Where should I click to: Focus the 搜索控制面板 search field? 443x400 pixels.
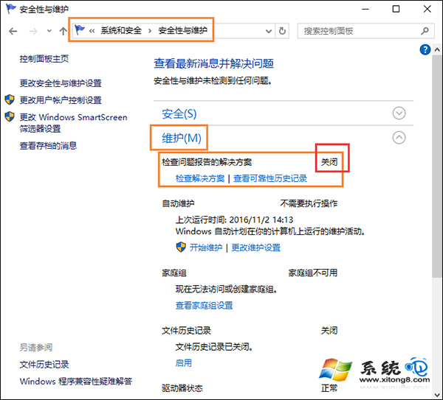365,31
